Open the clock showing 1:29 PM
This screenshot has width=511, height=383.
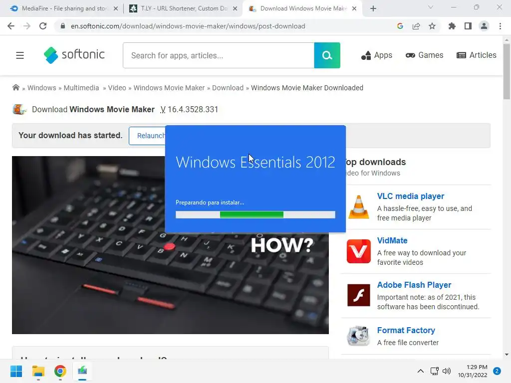click(x=473, y=371)
